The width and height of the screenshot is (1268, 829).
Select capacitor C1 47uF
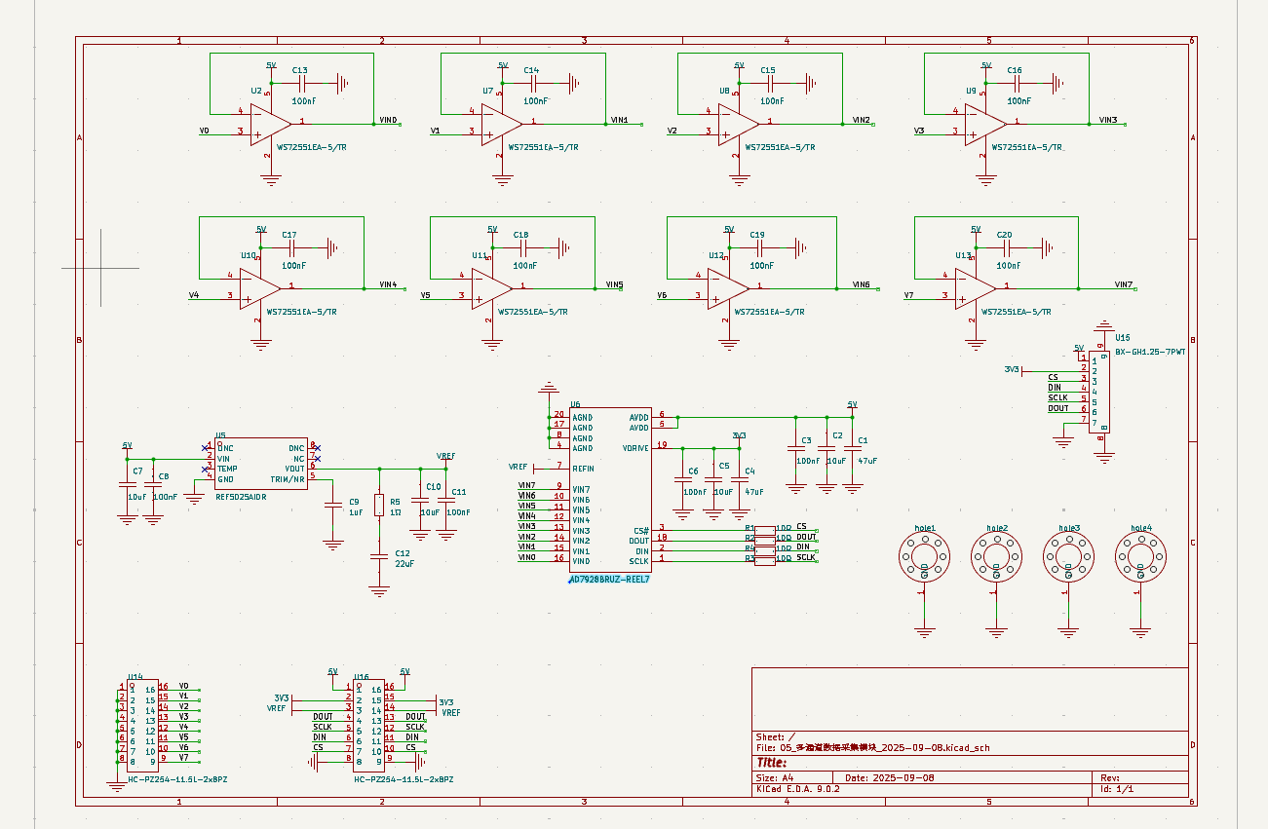pyautogui.click(x=853, y=450)
